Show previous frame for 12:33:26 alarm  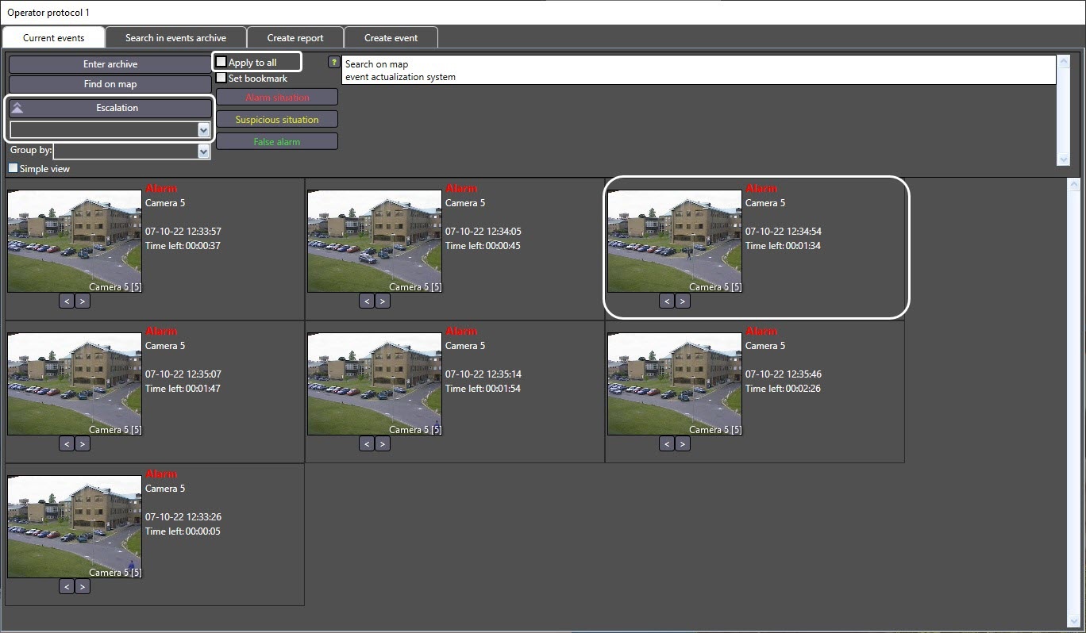pyautogui.click(x=67, y=587)
